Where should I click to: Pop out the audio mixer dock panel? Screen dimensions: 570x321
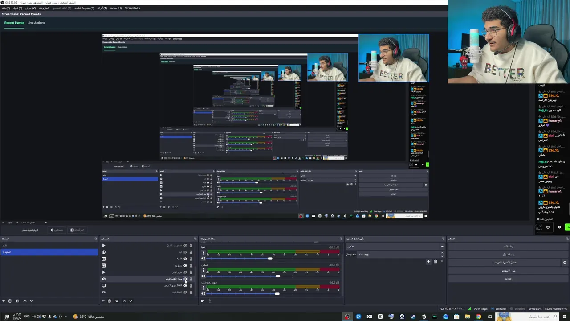pos(341,239)
